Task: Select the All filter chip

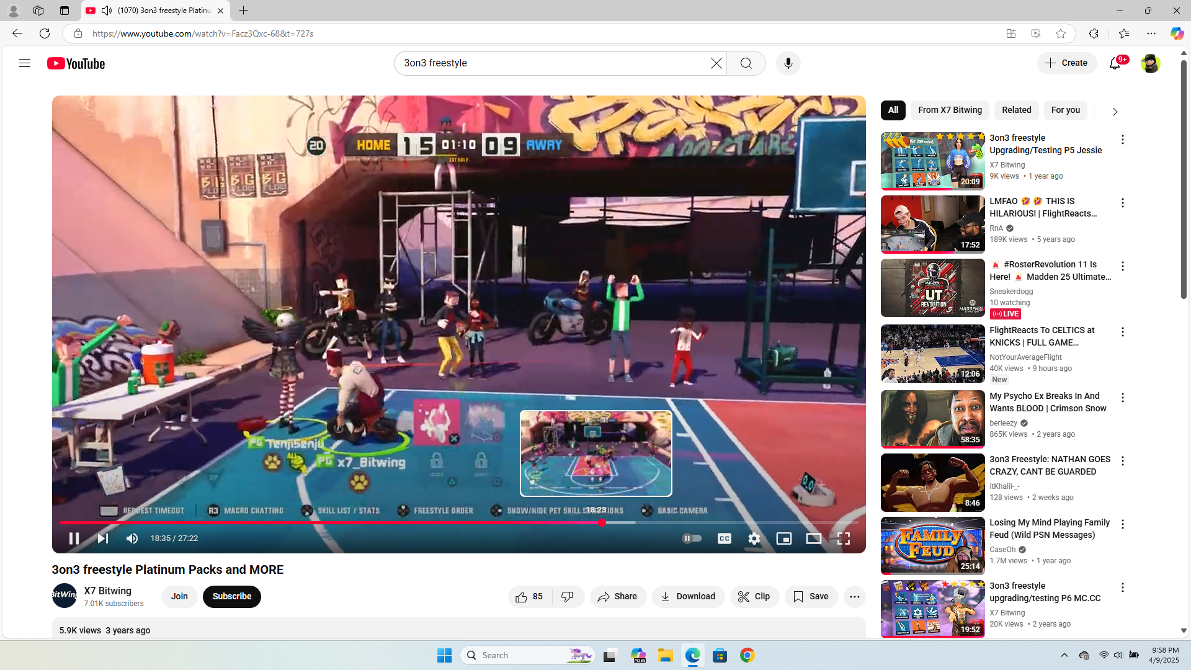Action: (893, 110)
